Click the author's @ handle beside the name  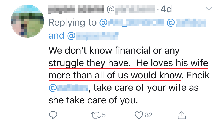131,10
